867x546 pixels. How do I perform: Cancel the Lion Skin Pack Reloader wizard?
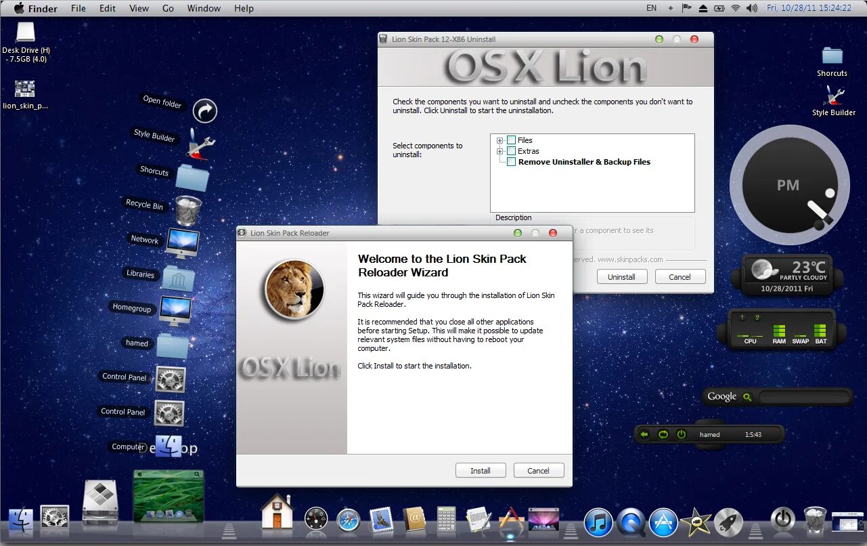click(538, 470)
